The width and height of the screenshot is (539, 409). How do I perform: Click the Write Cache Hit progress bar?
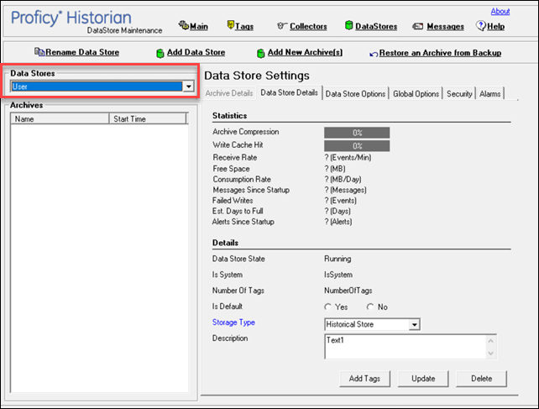[x=357, y=146]
